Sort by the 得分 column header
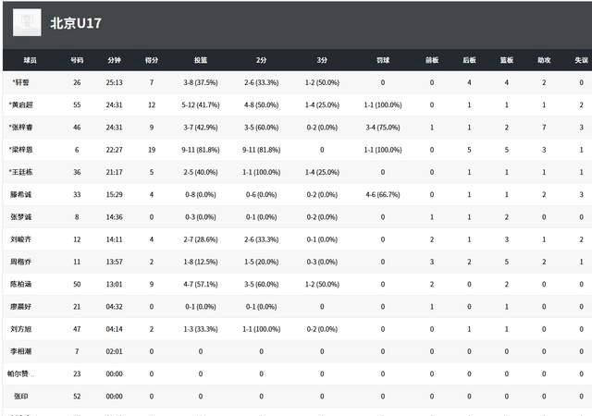Viewport: 592px width, 416px height. (152, 60)
